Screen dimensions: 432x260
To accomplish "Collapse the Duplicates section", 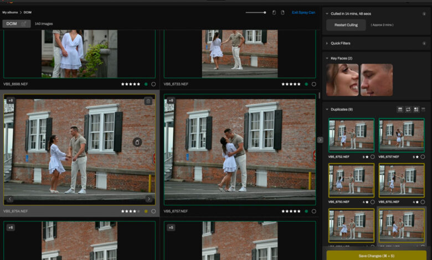I will 327,110.
